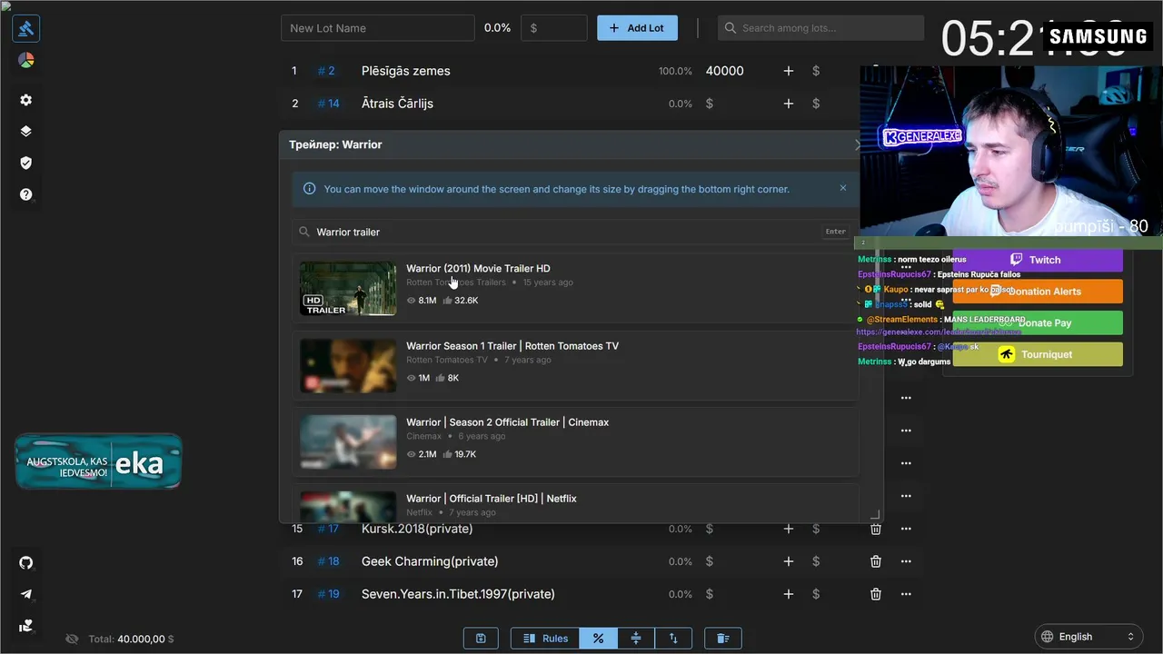Click trailer window bottom-right corner handle
Image resolution: width=1163 pixels, height=654 pixels.
pyautogui.click(x=875, y=514)
